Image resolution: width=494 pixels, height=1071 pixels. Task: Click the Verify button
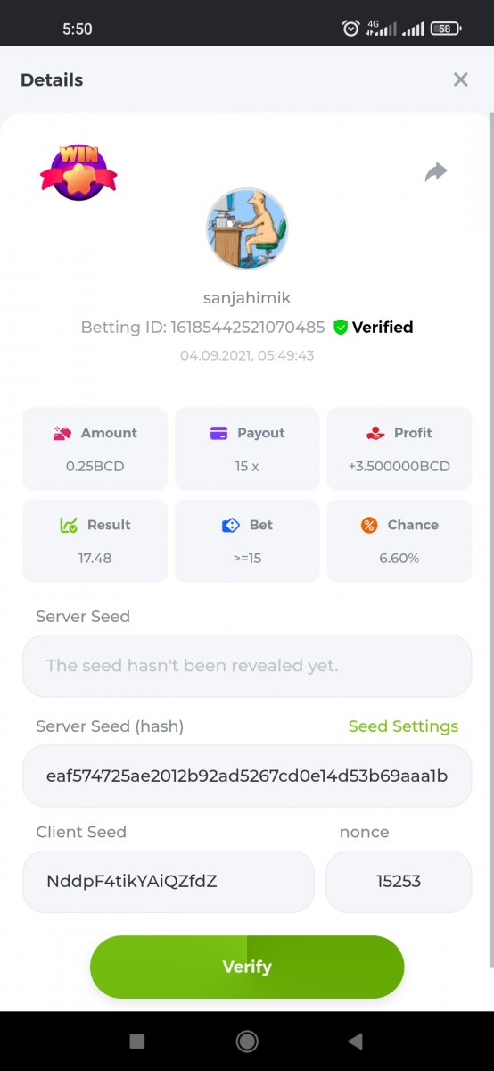coord(247,967)
